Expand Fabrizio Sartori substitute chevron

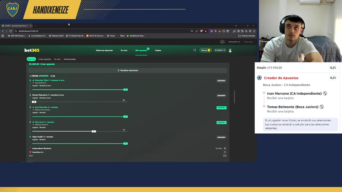click(x=33, y=125)
